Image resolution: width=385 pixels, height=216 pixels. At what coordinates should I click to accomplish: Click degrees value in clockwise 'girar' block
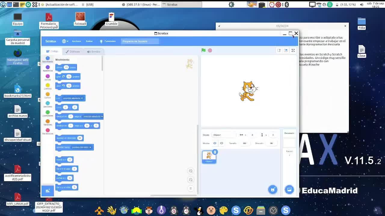point(69,76)
